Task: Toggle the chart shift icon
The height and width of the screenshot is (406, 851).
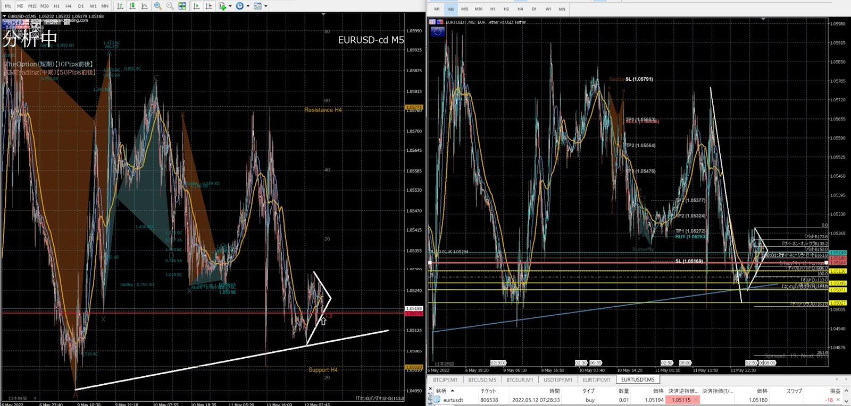Action: (208, 6)
